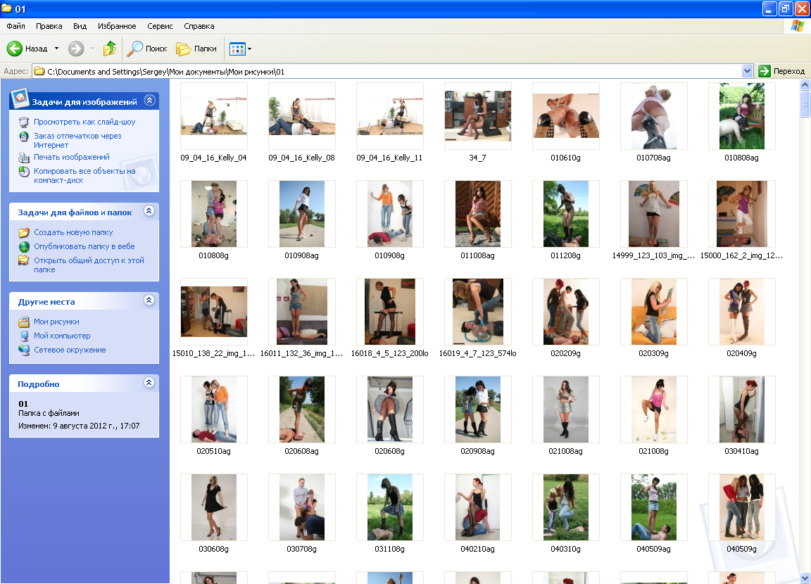The image size is (811, 584).
Task: Select thumbnail 040310g
Action: (x=565, y=507)
